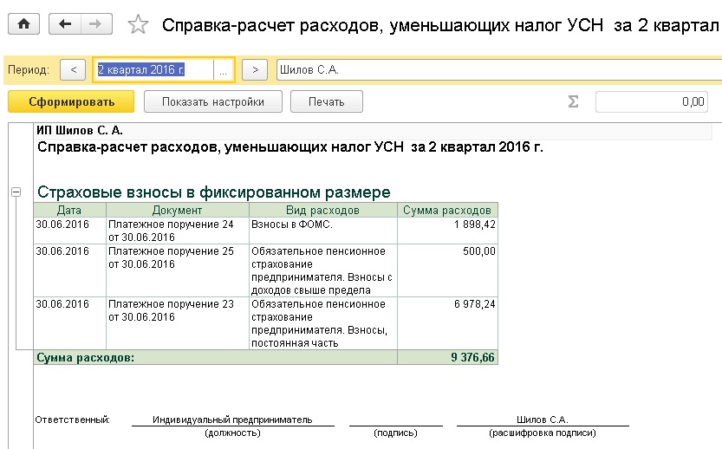Click the organization field 'Шилов С.А.'
This screenshot has height=449, width=722.
499,70
